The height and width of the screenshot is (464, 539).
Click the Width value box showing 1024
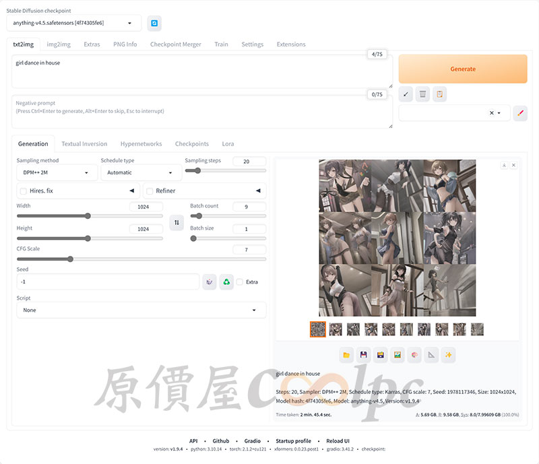146,207
